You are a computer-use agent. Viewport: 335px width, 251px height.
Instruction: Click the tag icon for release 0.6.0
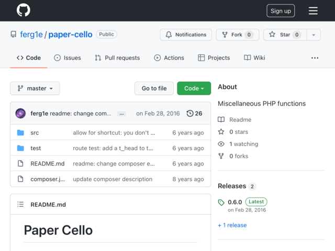point(221,202)
